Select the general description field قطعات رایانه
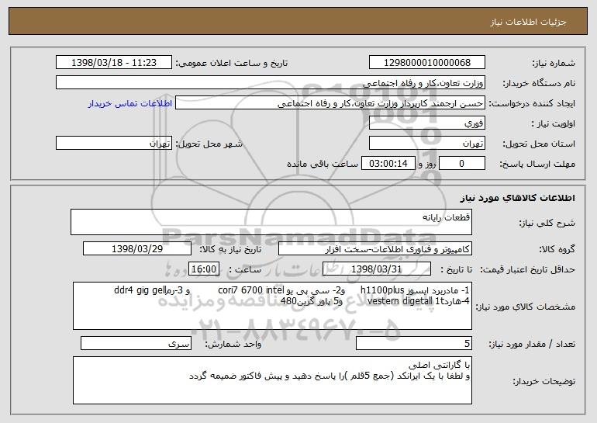The image size is (597, 423). [271, 222]
